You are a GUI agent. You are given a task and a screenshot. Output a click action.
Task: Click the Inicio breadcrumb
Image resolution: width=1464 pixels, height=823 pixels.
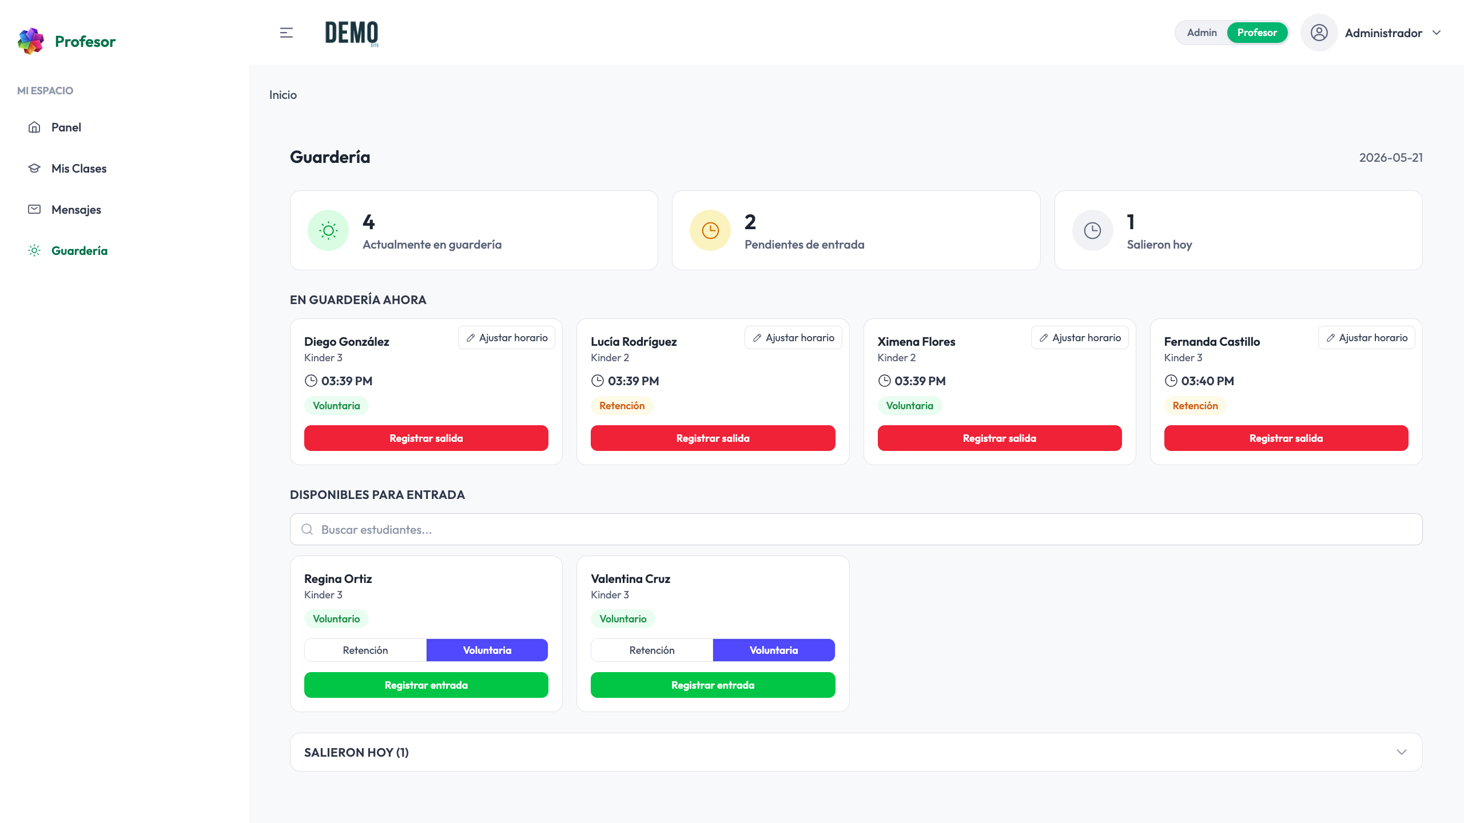283,95
